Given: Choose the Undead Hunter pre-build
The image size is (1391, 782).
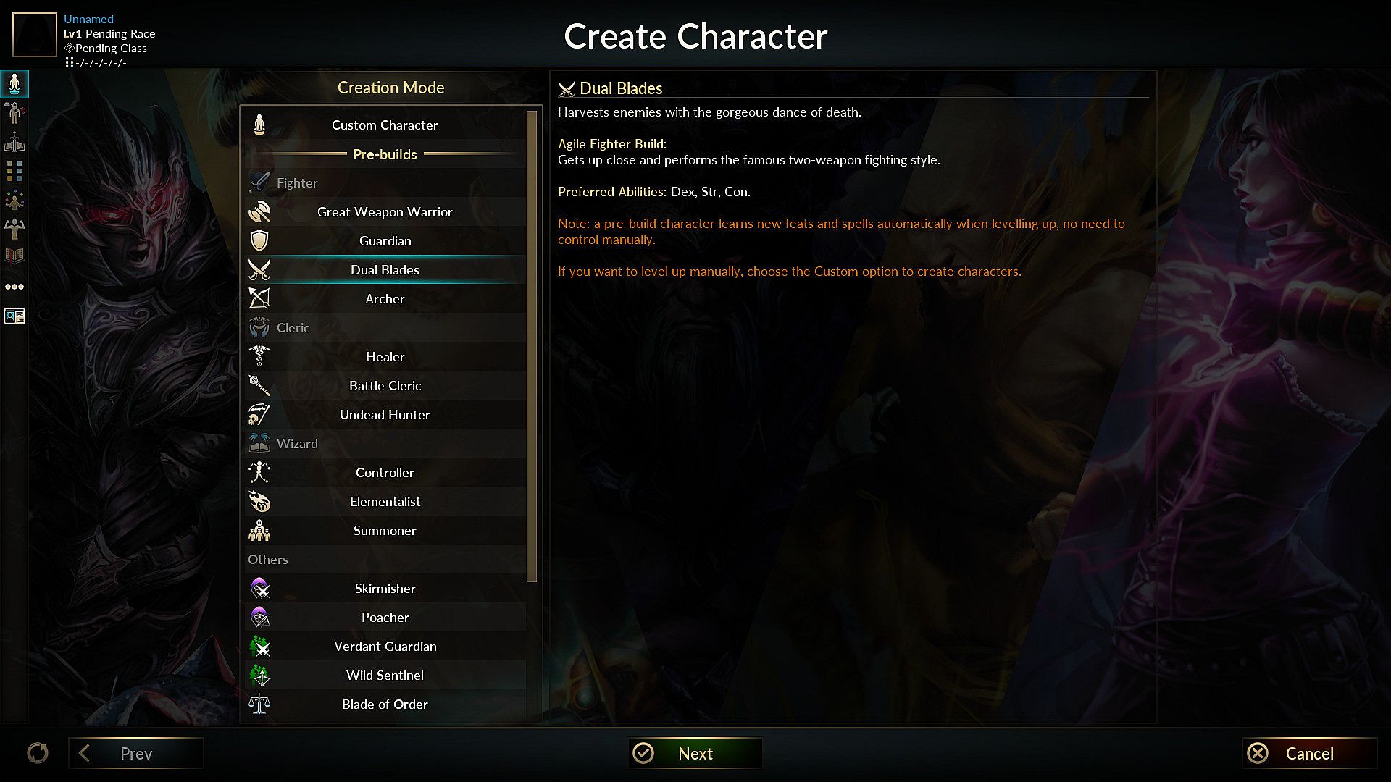Looking at the screenshot, I should pyautogui.click(x=385, y=414).
